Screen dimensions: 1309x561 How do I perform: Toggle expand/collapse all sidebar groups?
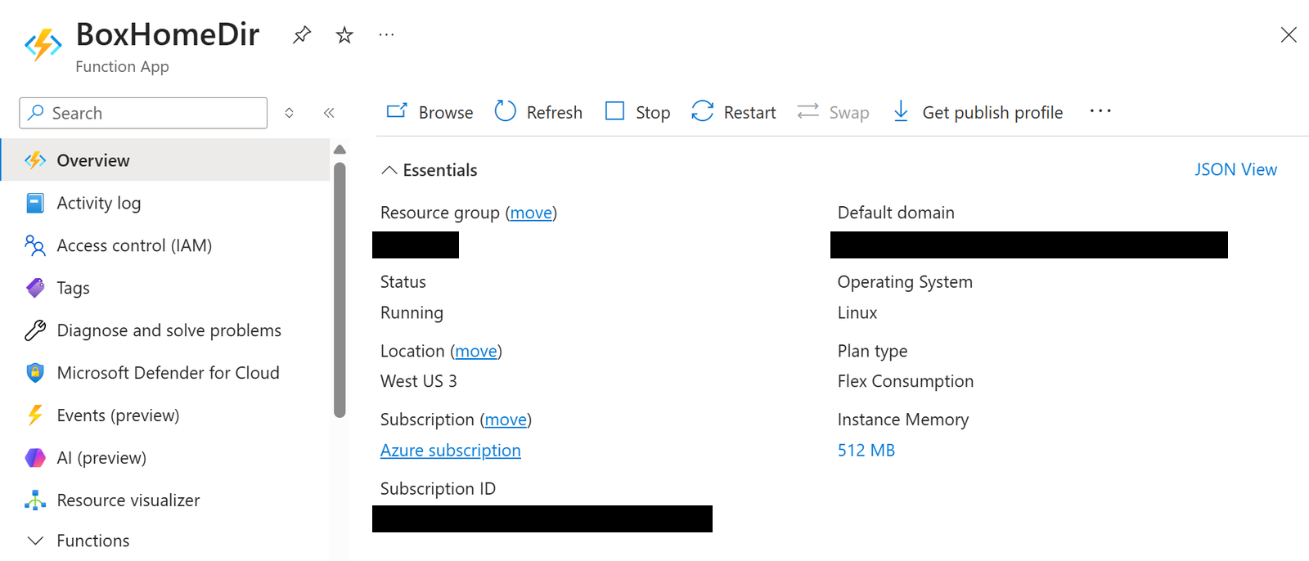coord(289,113)
